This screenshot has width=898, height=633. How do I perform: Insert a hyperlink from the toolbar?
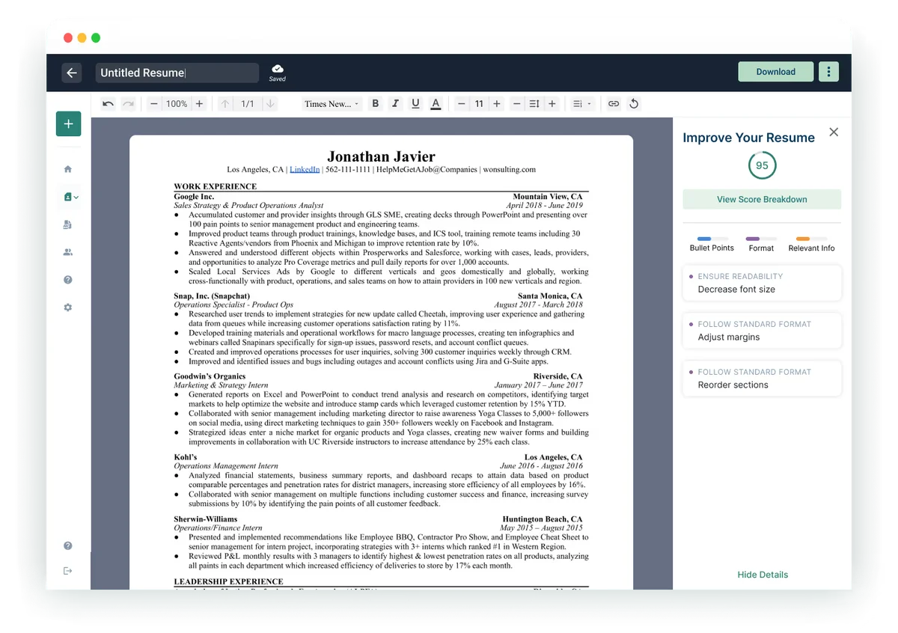click(614, 103)
